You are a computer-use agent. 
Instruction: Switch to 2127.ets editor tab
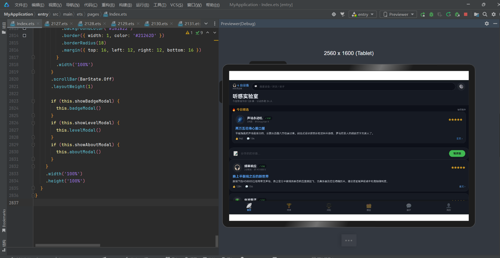pos(59,24)
